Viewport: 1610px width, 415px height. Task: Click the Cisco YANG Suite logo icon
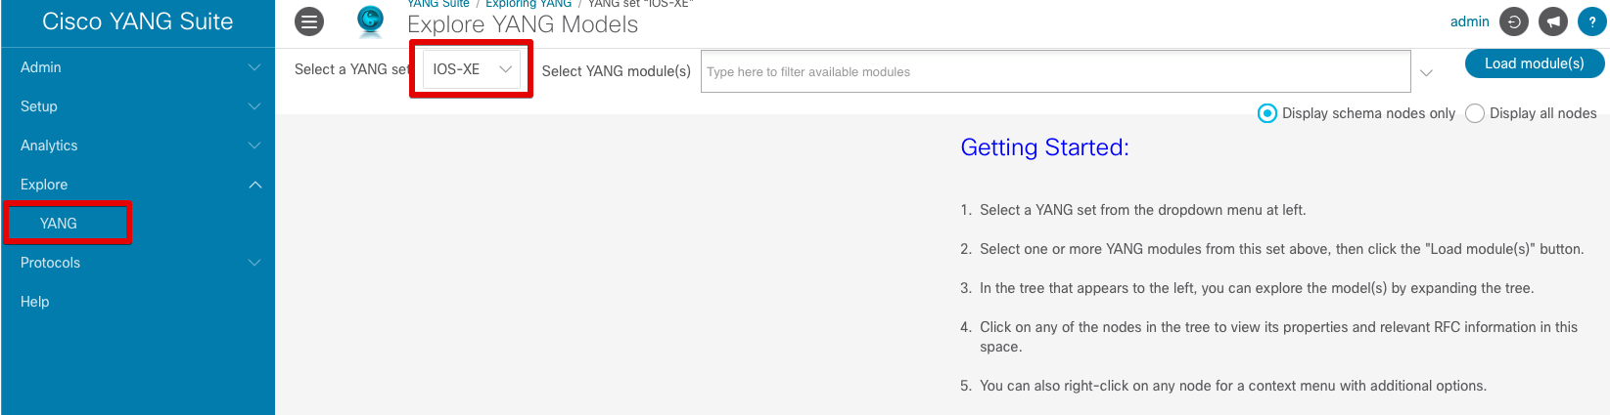pyautogui.click(x=370, y=21)
